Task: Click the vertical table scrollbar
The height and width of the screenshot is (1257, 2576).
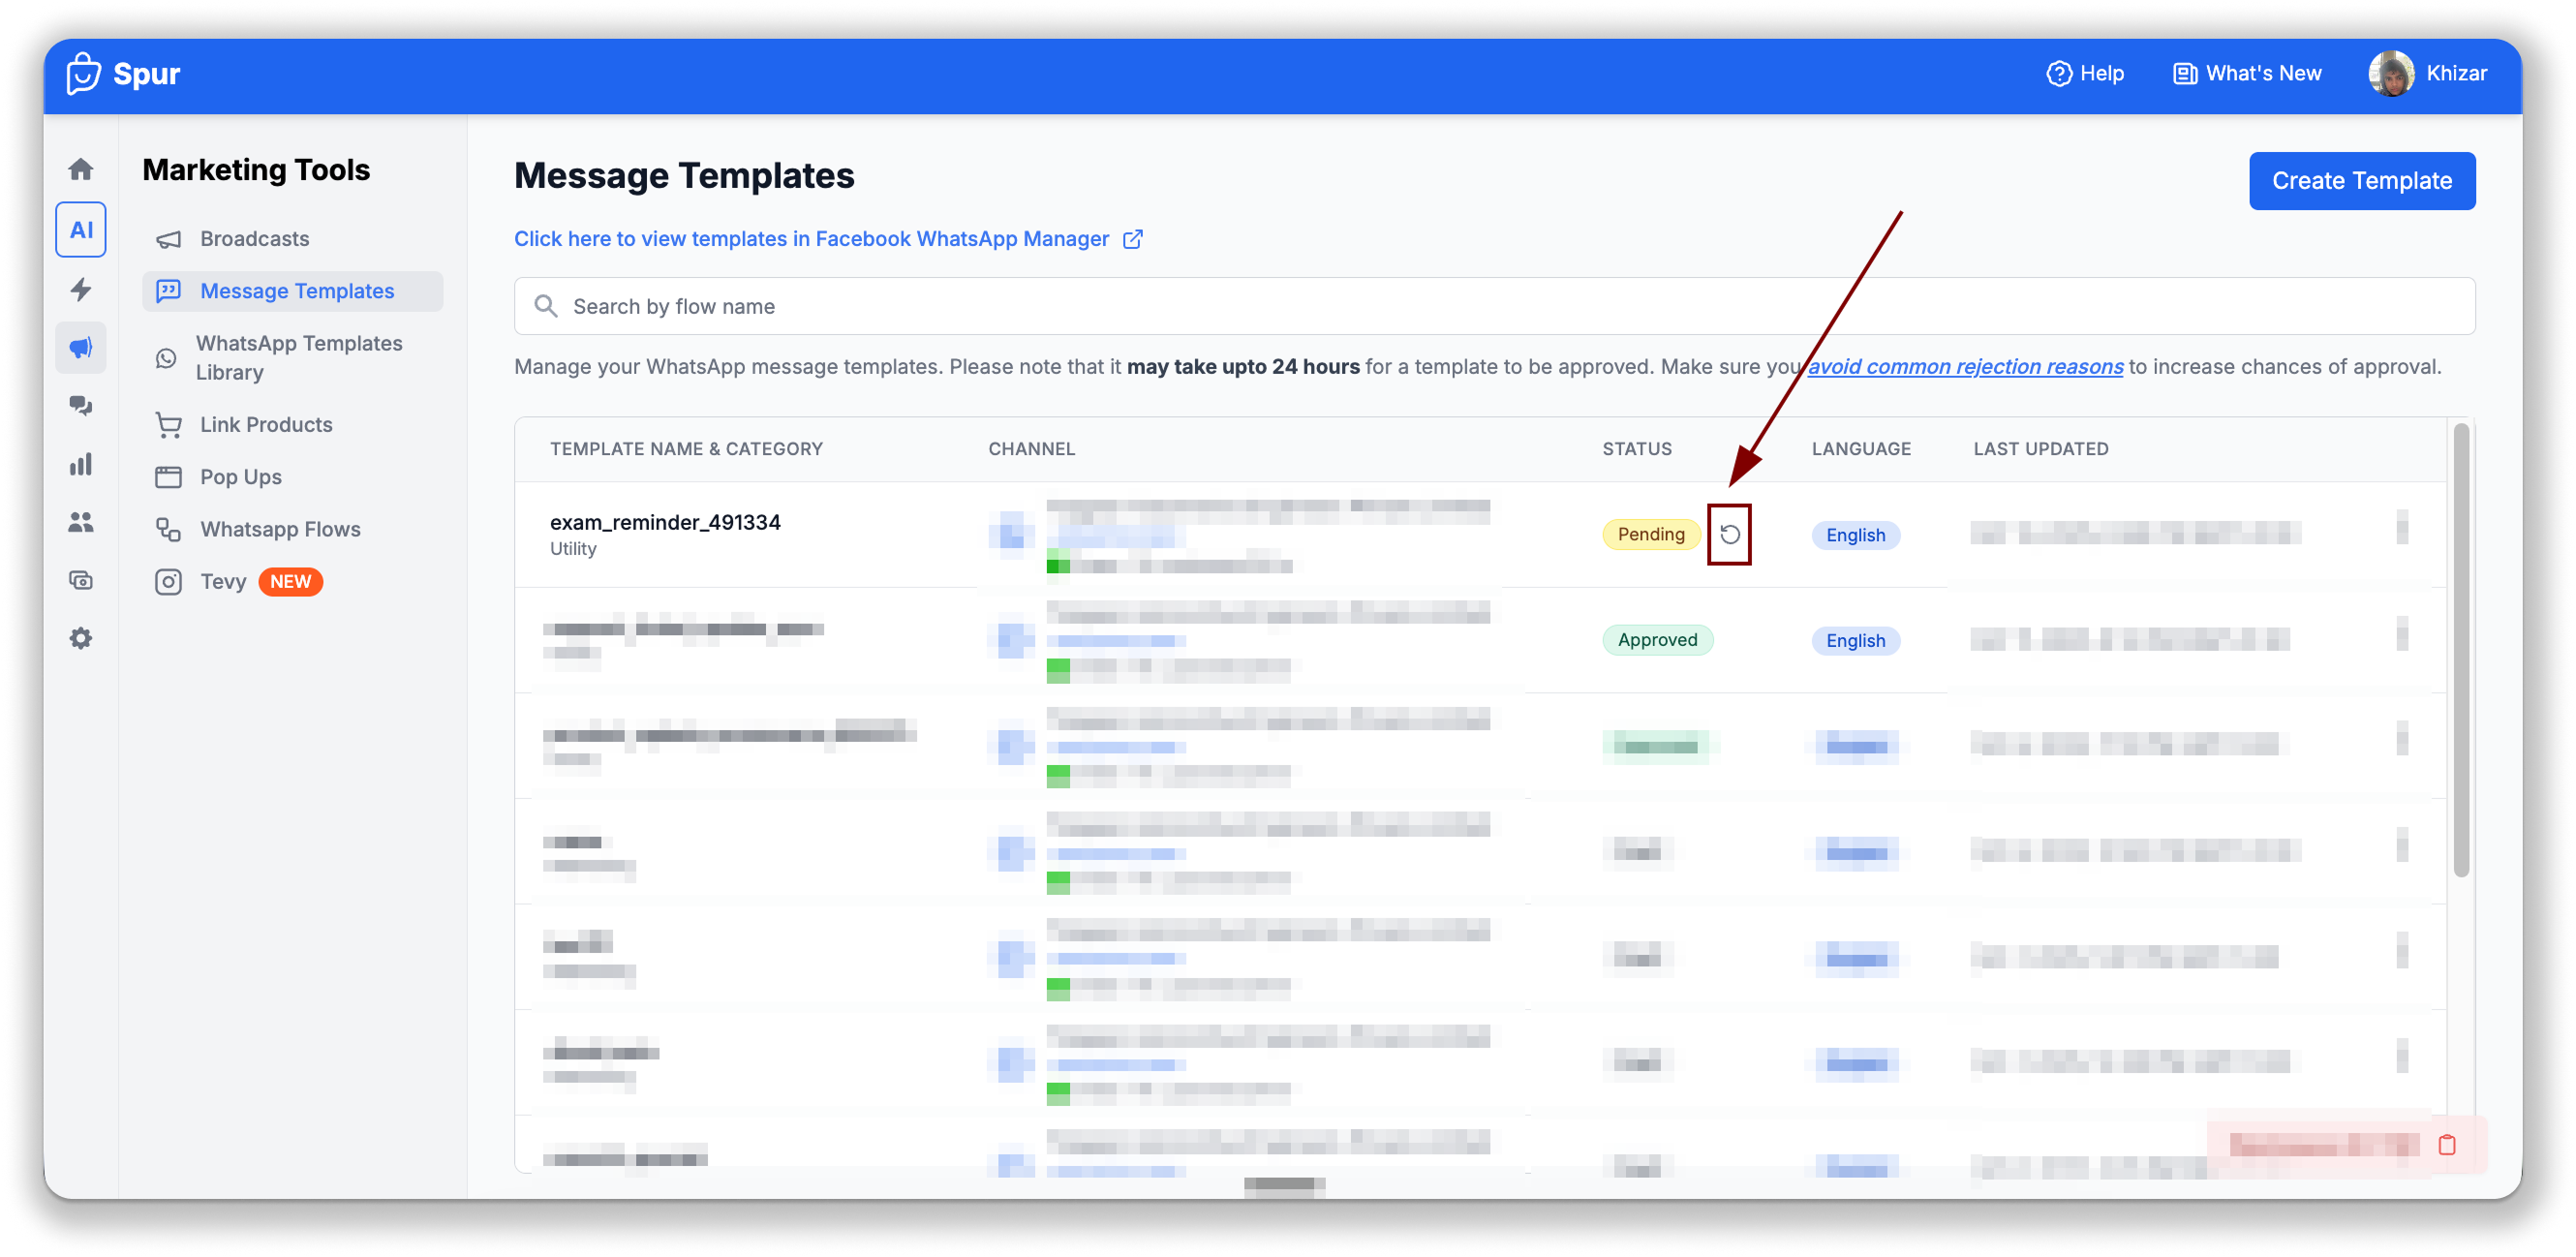Action: coord(2461,650)
